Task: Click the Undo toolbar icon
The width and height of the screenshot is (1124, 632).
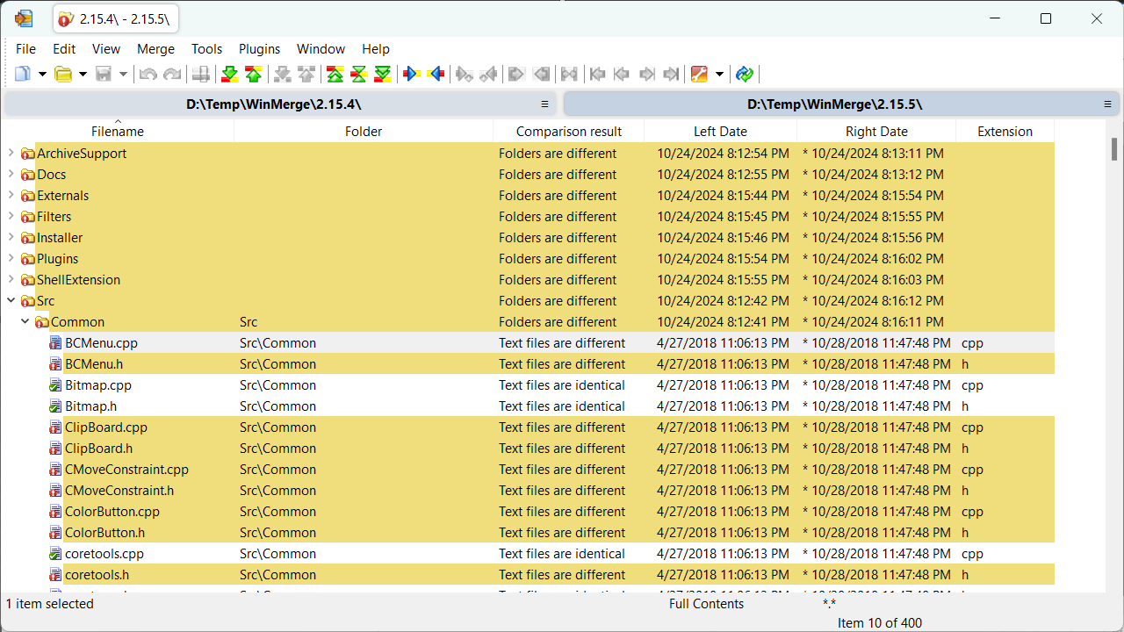Action: pyautogui.click(x=146, y=74)
